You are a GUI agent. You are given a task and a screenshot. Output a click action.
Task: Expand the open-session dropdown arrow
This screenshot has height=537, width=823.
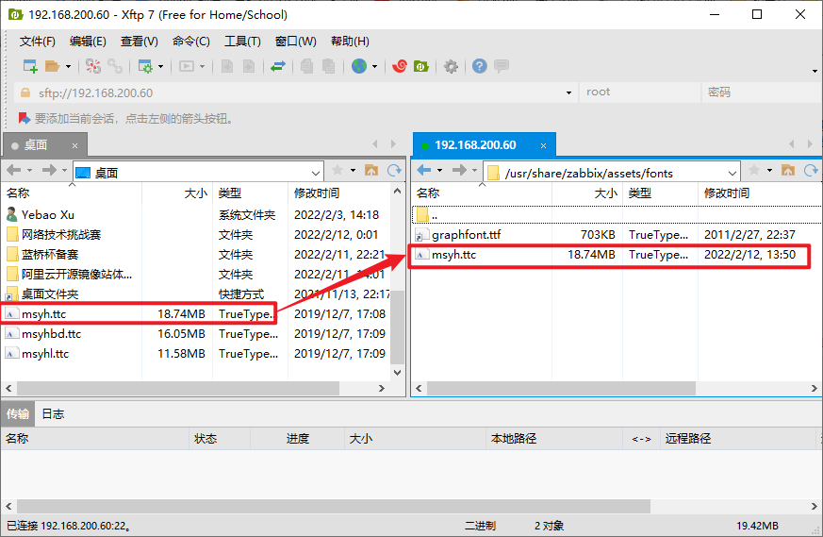(68, 67)
